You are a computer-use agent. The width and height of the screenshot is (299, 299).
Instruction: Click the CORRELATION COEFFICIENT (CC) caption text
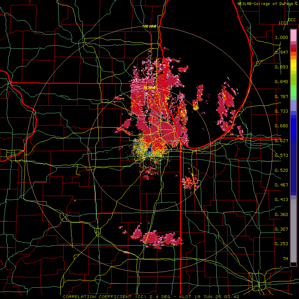[x=105, y=297]
